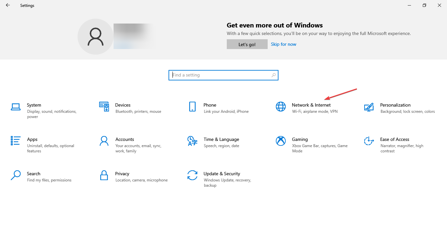Open the Update & Security label text

222,174
